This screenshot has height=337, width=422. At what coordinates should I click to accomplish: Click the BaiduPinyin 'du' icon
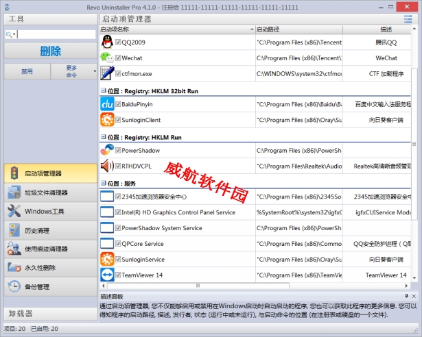(x=107, y=104)
